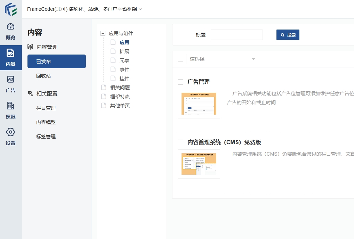Click the 标题 search input field

(236, 35)
